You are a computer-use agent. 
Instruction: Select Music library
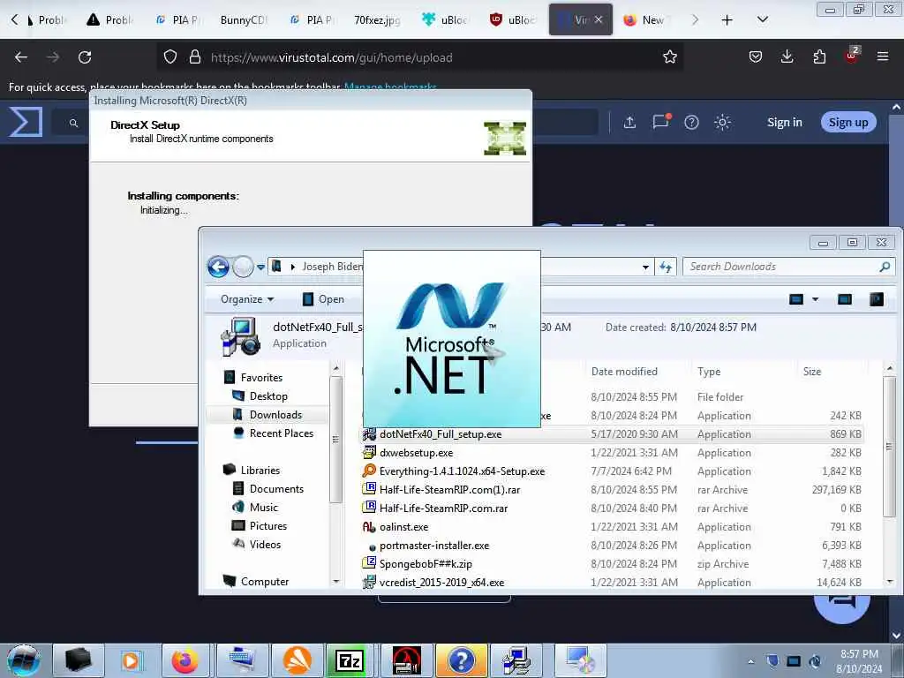tap(263, 508)
